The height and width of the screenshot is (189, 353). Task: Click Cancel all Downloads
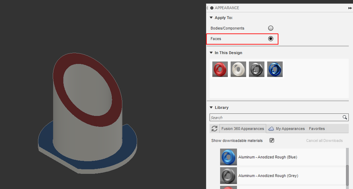(324, 141)
